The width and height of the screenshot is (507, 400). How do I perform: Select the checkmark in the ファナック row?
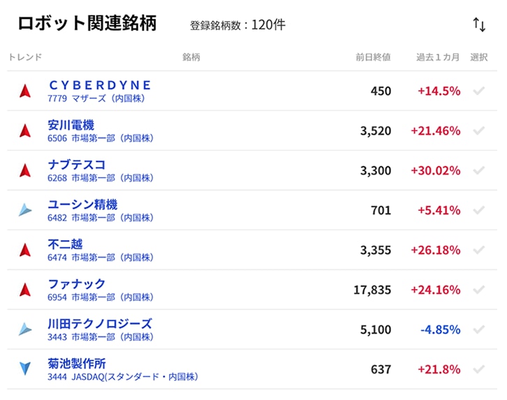coord(478,290)
